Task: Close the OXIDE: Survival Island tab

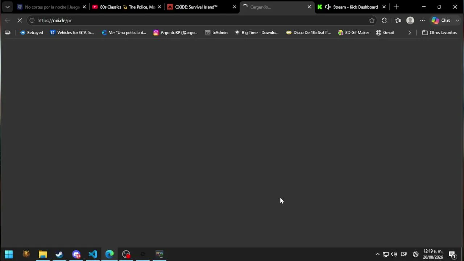Action: click(234, 7)
